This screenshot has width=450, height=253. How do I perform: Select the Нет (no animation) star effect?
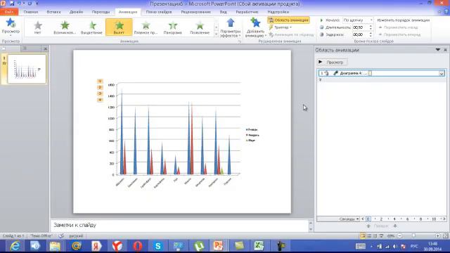point(37,27)
